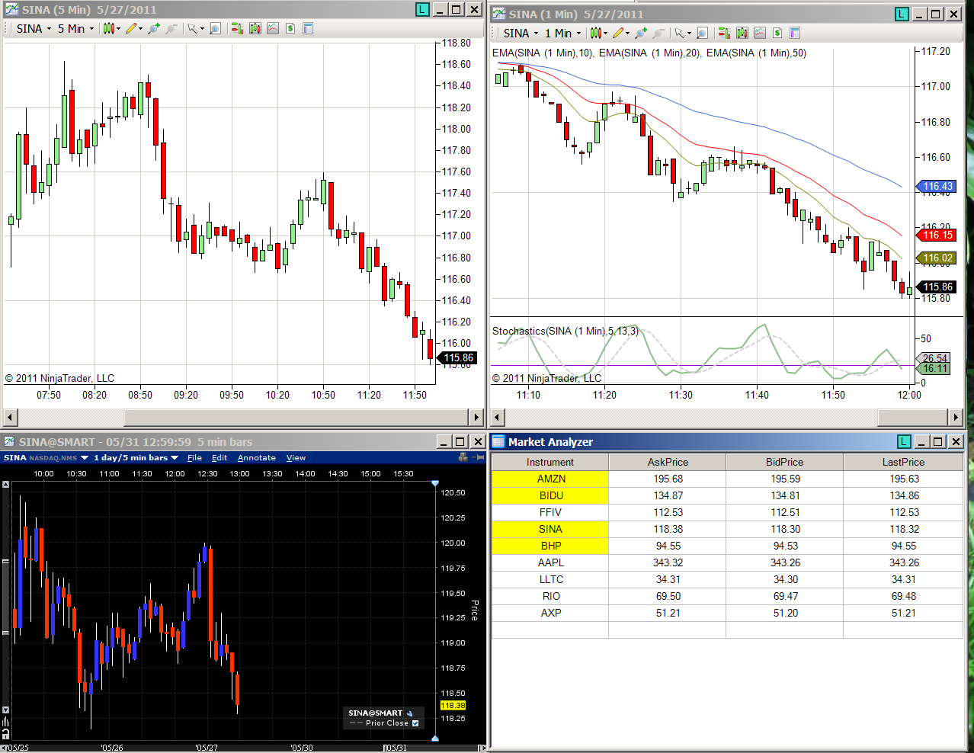Open chart style candlestick icon in 5 Min chart

coord(109,28)
